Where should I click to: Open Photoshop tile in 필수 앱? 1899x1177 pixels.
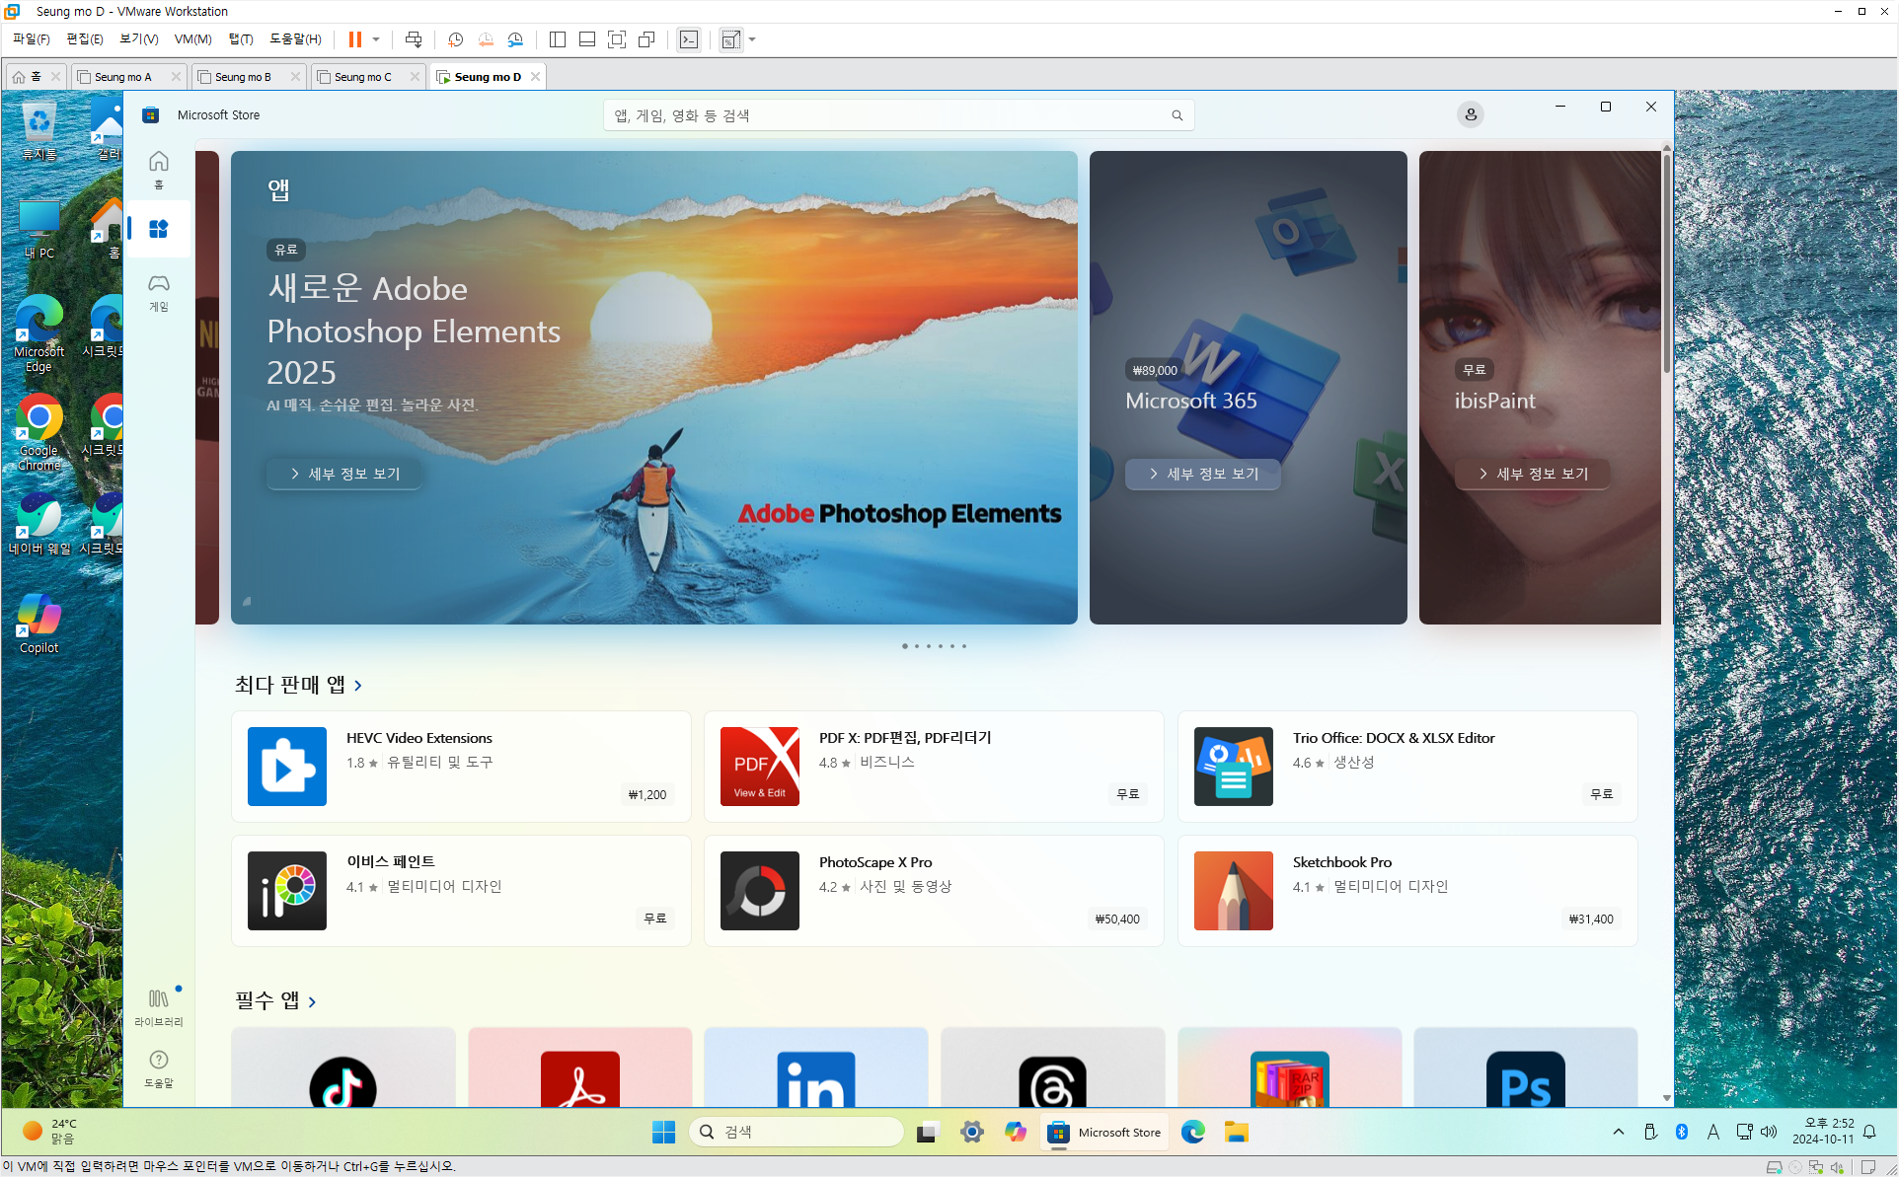point(1526,1067)
